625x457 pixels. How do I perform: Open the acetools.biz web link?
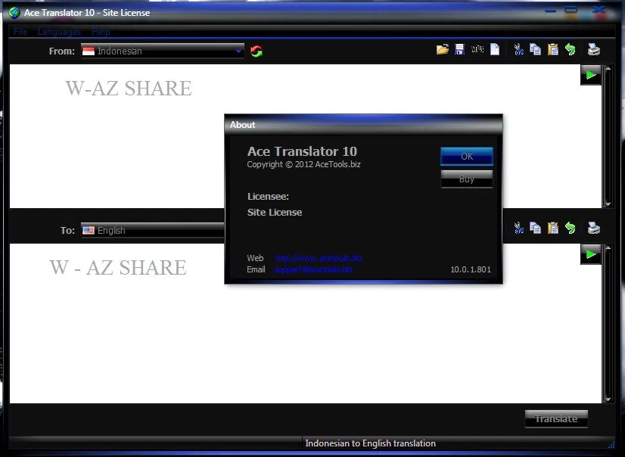318,258
